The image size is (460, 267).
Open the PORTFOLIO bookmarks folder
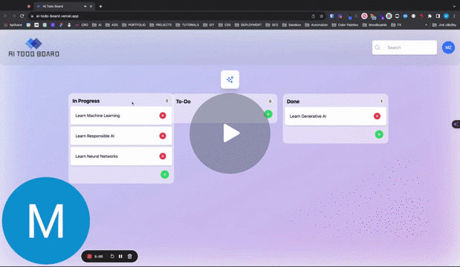click(134, 25)
